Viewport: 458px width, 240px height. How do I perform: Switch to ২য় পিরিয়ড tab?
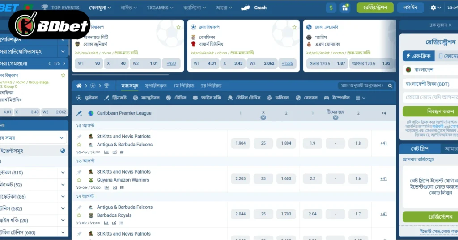[x=211, y=86]
